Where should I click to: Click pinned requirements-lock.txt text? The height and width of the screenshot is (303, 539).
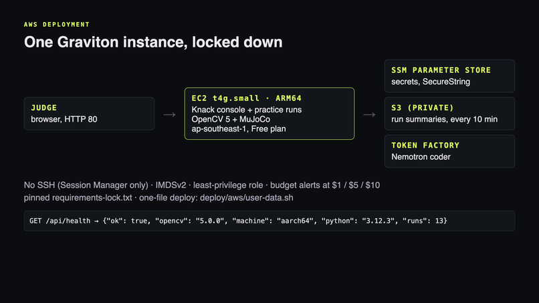tap(78, 198)
